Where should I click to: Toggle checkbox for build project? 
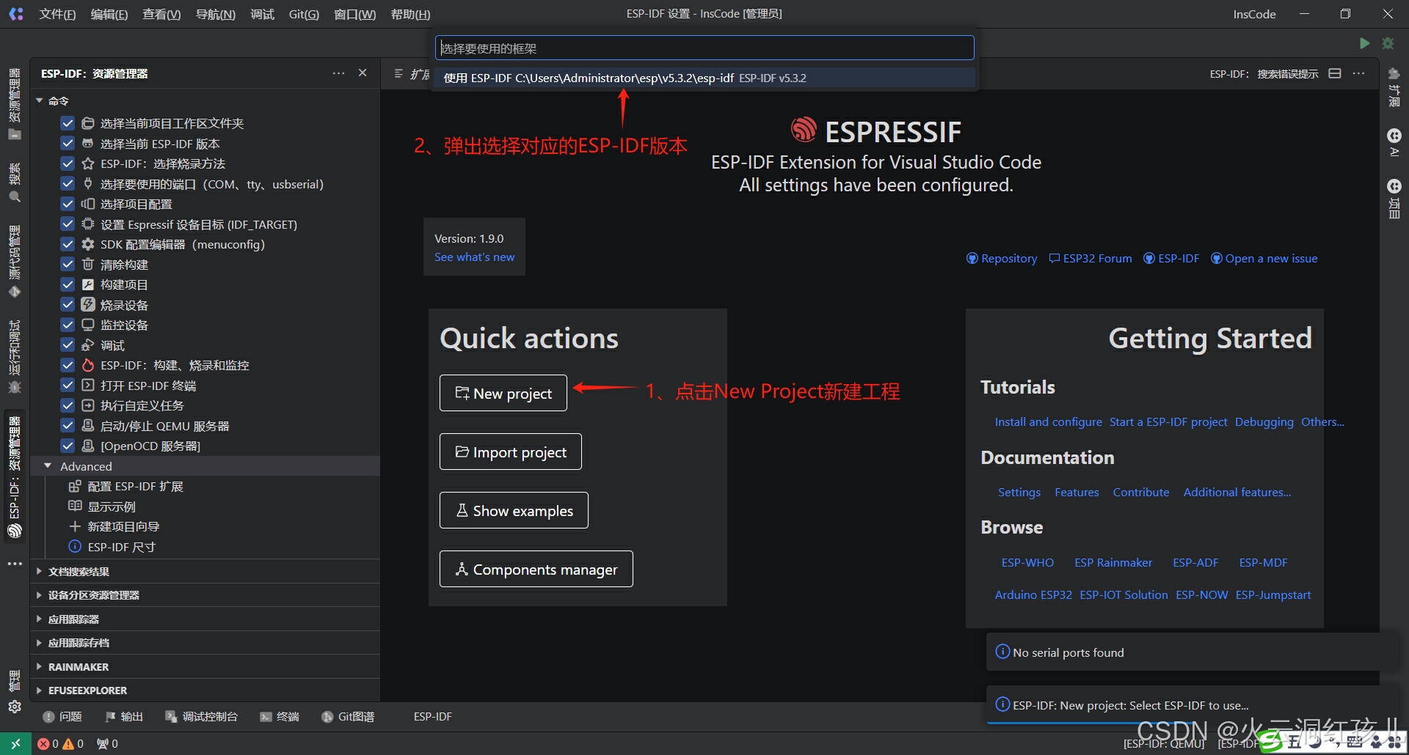68,284
